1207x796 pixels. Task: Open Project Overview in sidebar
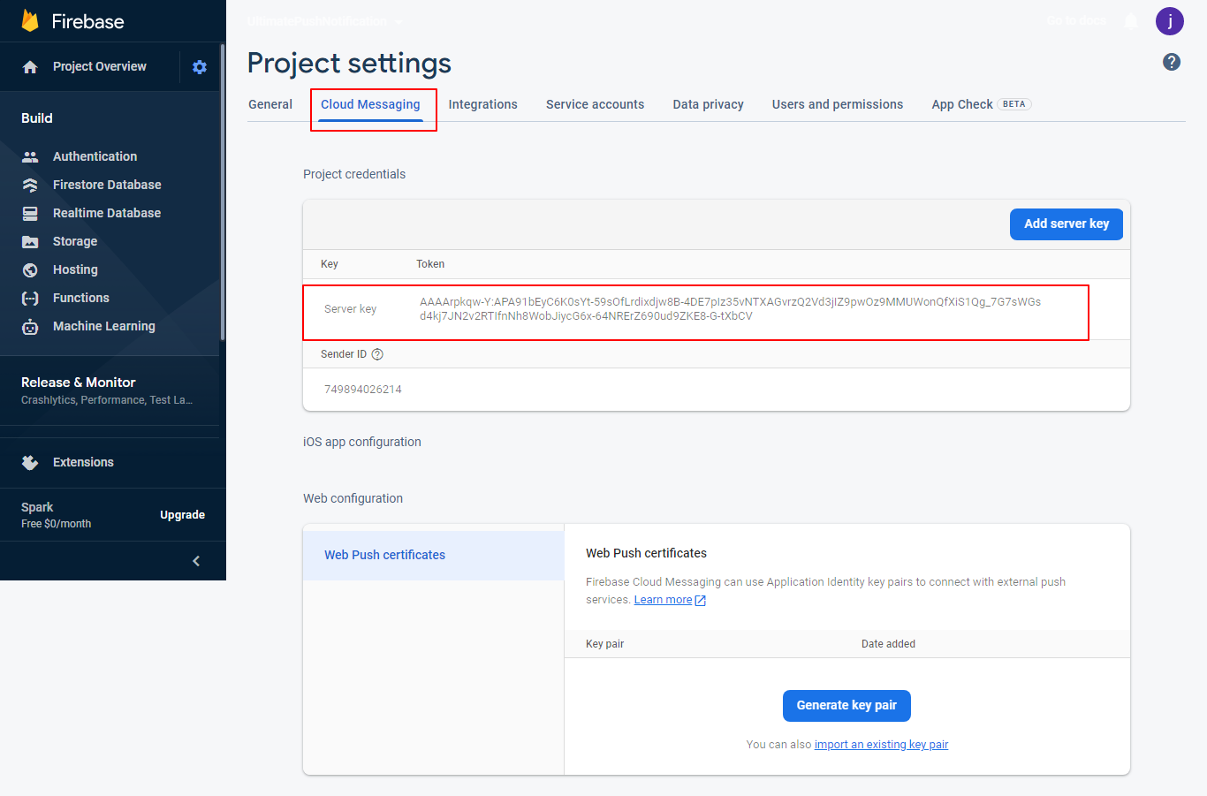coord(100,67)
